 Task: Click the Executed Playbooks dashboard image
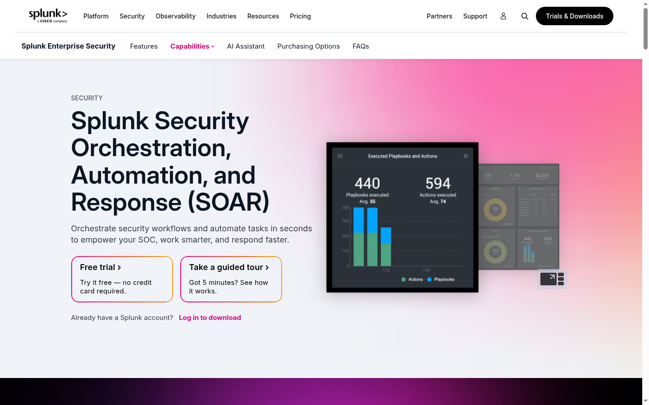point(402,217)
